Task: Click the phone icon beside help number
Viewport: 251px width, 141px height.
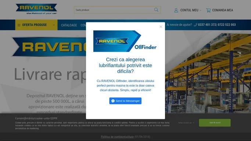Action: coord(196,25)
